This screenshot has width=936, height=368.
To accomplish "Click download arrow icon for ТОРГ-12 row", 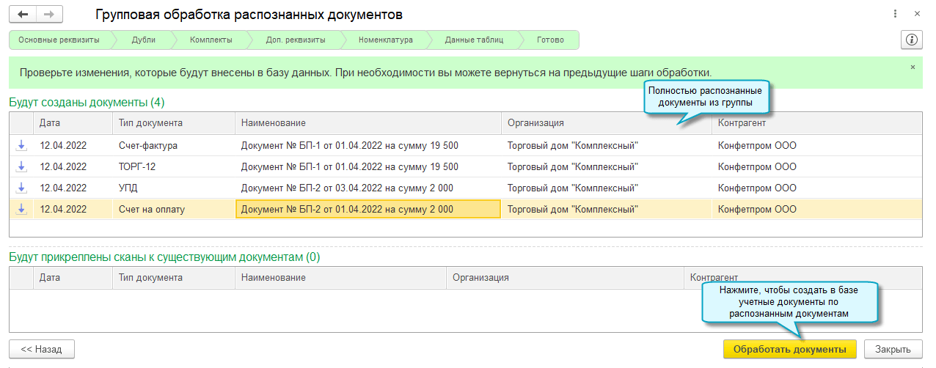I will [x=21, y=166].
